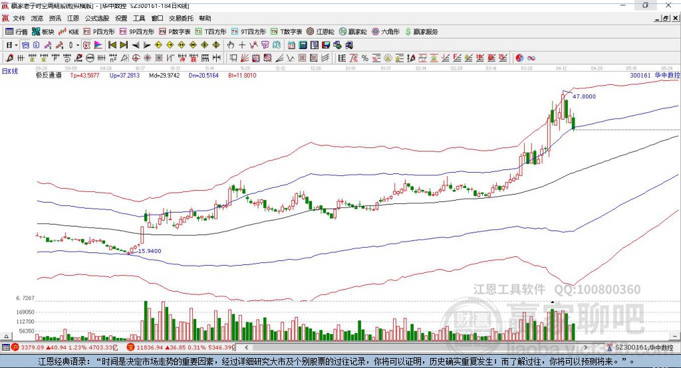Click the 15.9400 low price label

pyautogui.click(x=150, y=251)
